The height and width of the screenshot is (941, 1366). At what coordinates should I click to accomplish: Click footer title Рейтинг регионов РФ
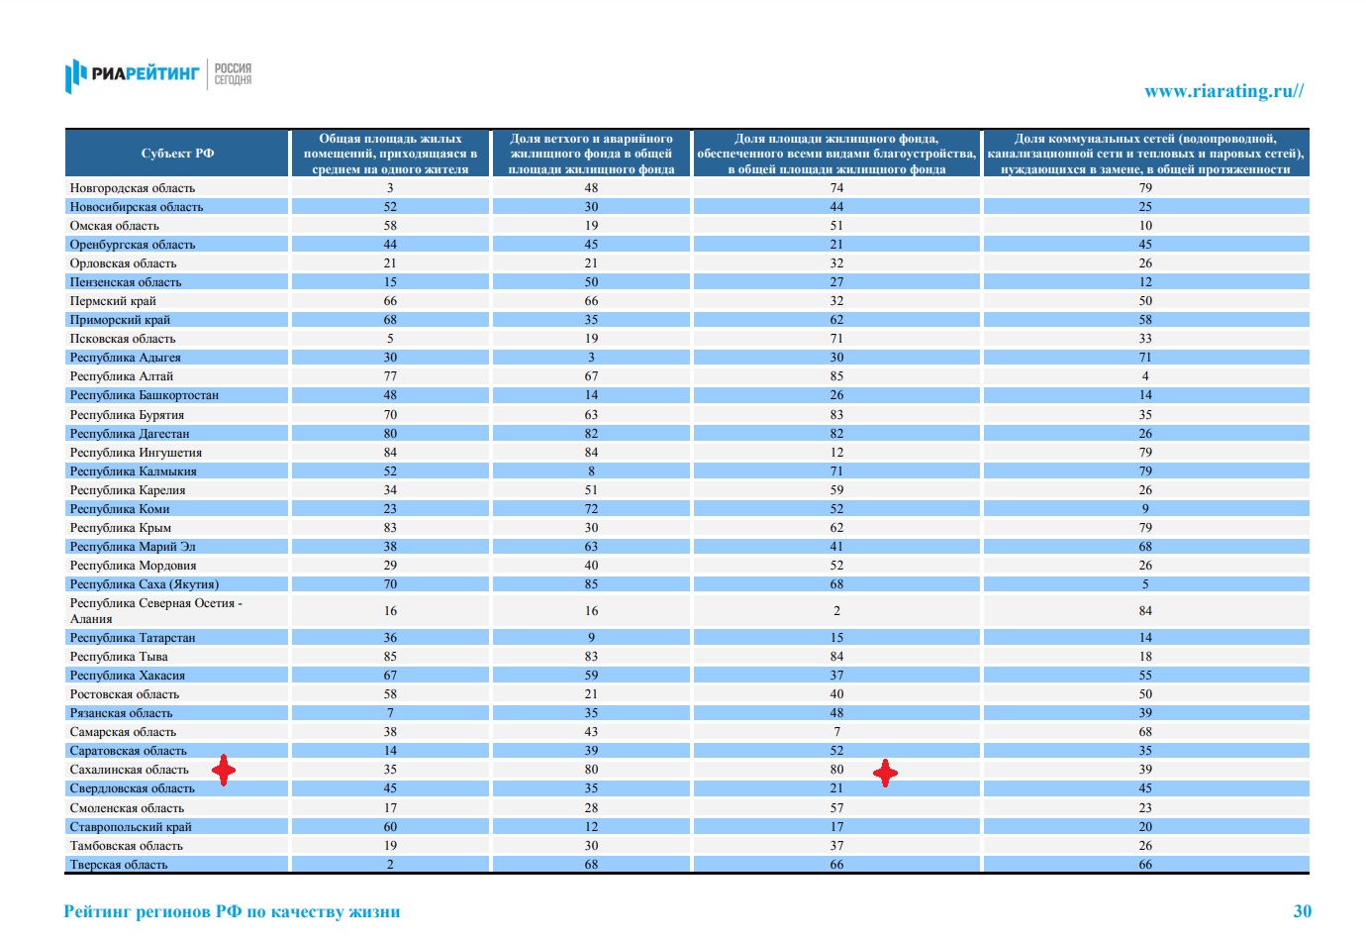pos(232,911)
